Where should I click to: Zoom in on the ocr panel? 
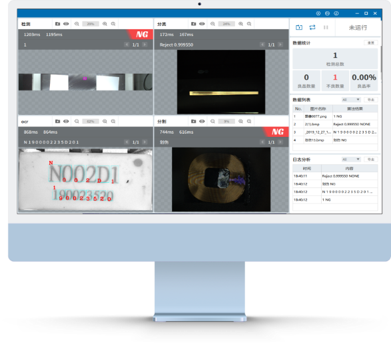click(105, 121)
